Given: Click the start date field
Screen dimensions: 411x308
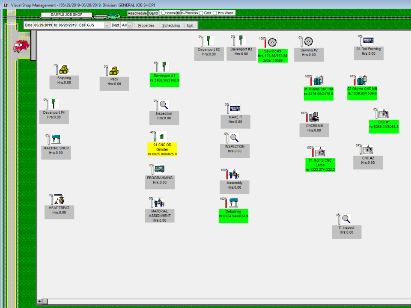Looking at the screenshot, I should [44, 25].
